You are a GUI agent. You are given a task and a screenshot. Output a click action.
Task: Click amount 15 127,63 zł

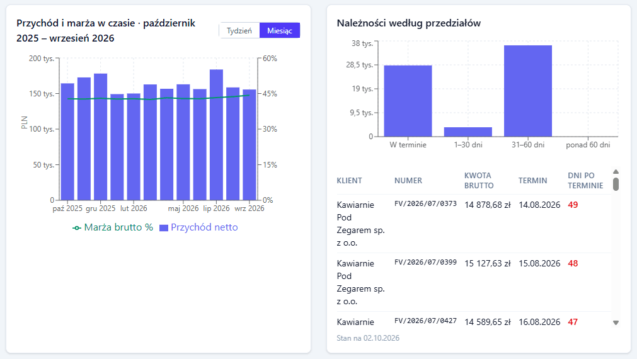click(488, 263)
